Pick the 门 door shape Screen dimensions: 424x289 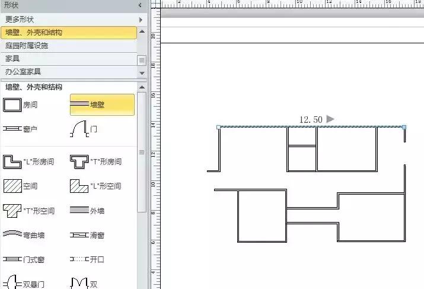pos(83,129)
